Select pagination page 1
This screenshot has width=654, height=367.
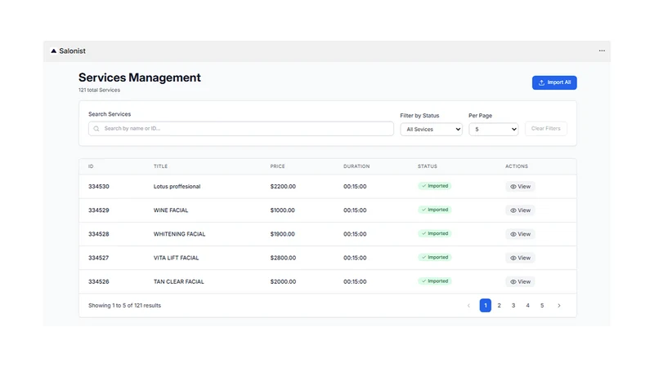coord(485,305)
